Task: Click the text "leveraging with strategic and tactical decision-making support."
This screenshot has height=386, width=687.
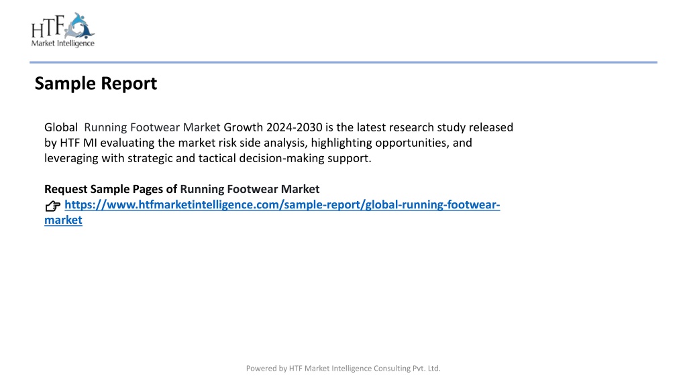Action: (x=208, y=158)
